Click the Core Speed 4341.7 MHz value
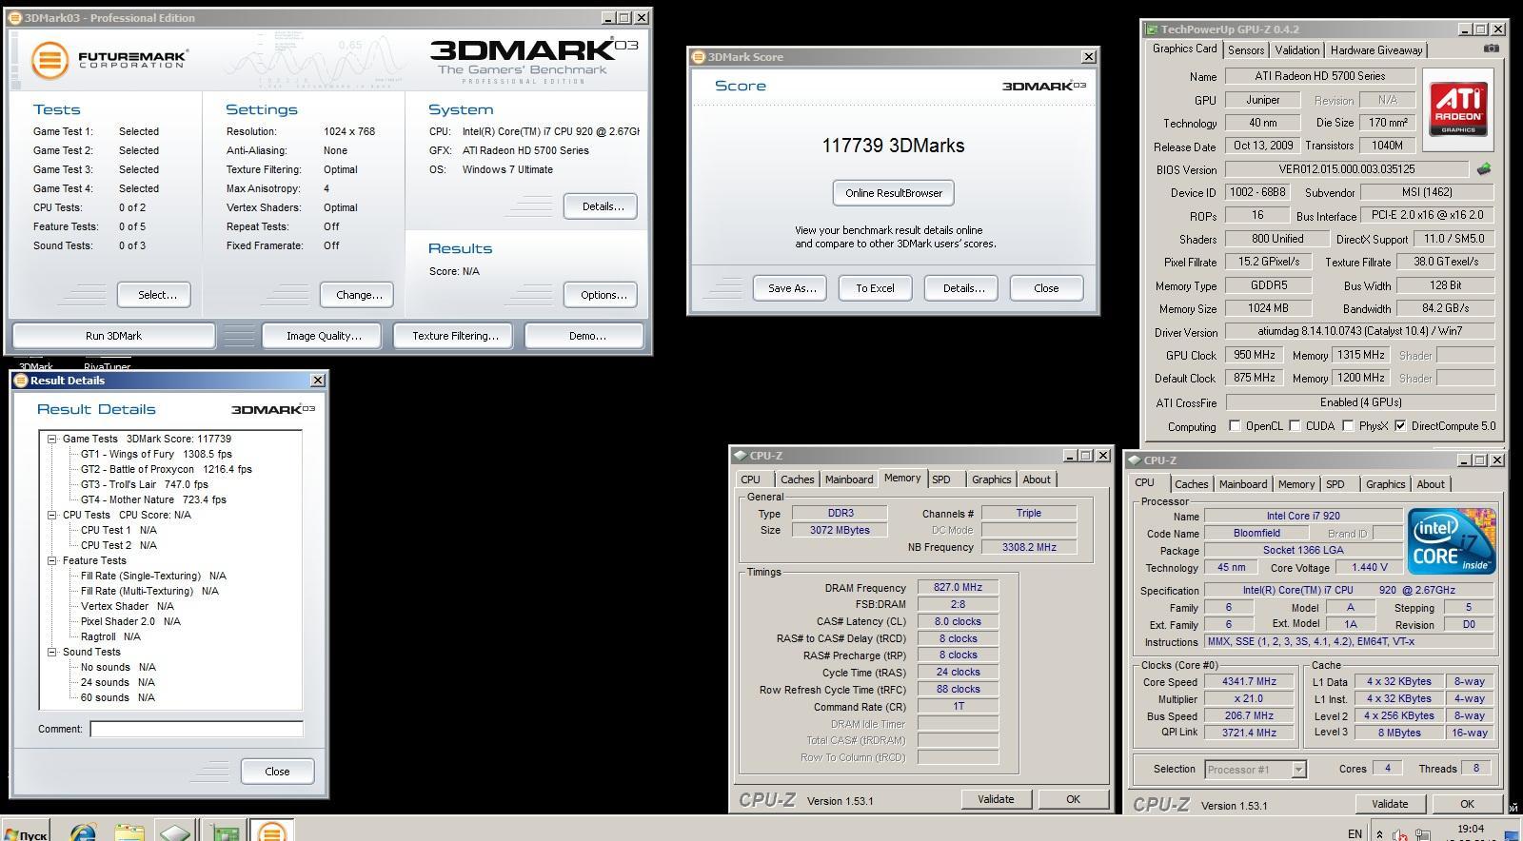Viewport: 1523px width, 841px height. point(1249,681)
